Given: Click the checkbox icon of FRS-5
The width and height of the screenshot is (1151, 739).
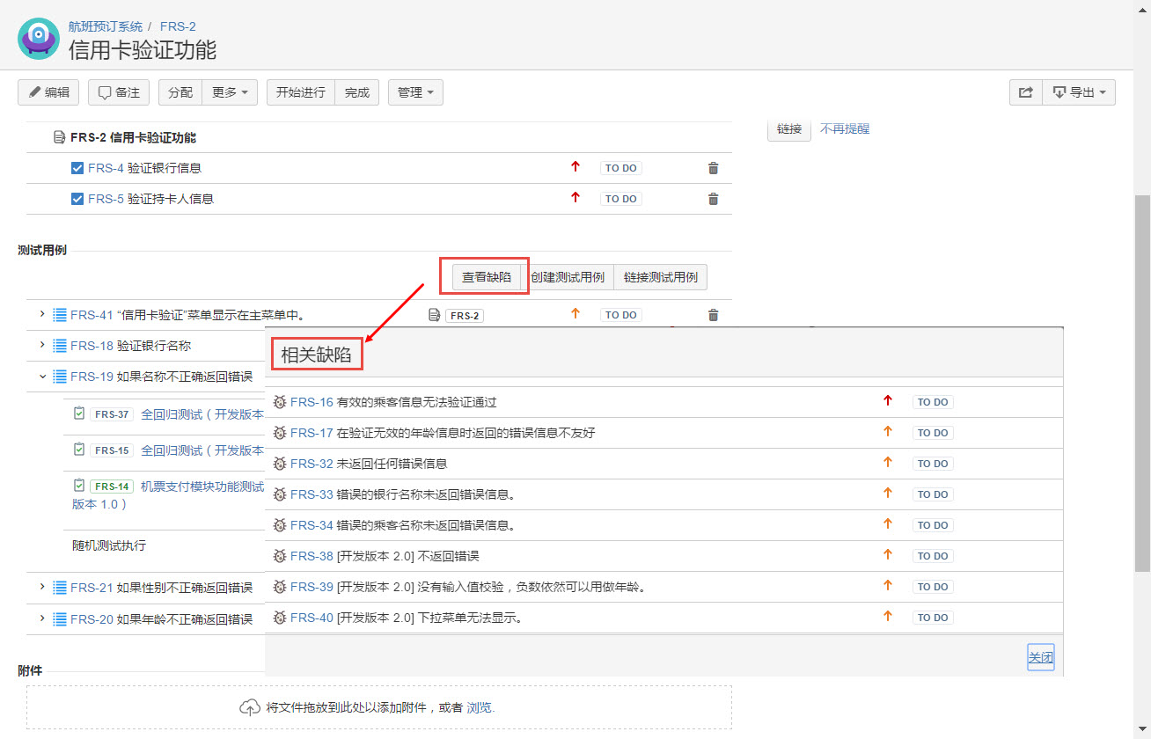Looking at the screenshot, I should pos(77,199).
